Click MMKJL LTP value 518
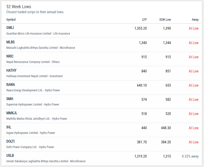Viewport: 204px width, 167px height. point(144,114)
